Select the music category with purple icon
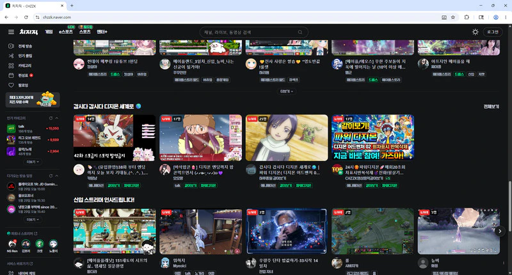 (33, 152)
